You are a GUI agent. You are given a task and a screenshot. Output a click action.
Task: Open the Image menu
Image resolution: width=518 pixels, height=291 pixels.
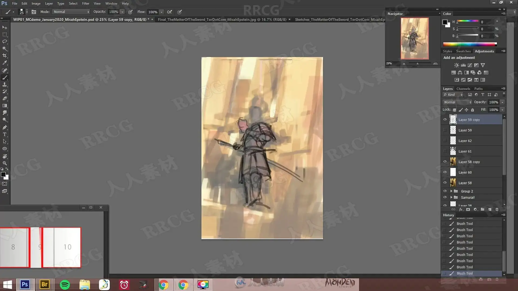click(36, 4)
